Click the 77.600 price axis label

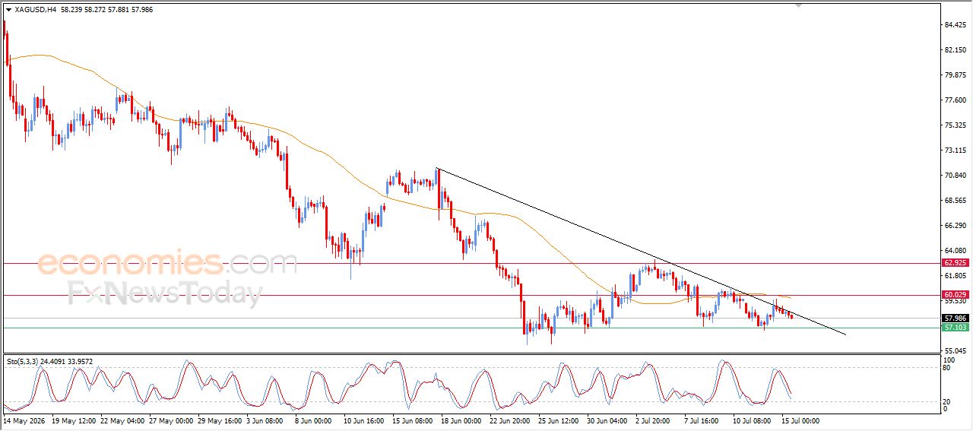pos(955,100)
